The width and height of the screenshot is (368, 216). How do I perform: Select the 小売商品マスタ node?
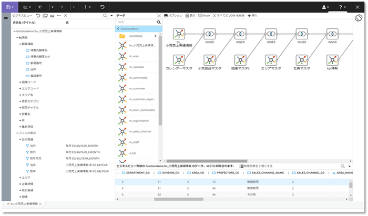[210, 60]
